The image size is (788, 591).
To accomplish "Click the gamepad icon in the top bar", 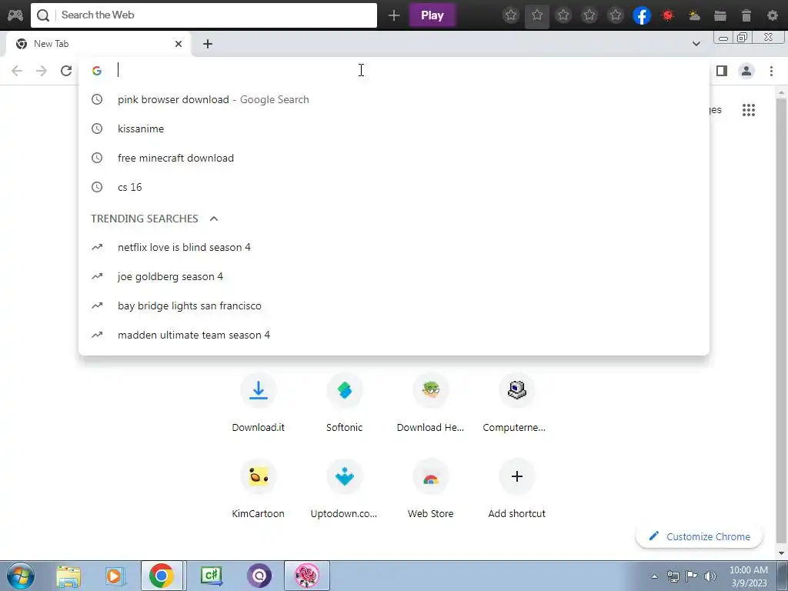I will point(15,15).
